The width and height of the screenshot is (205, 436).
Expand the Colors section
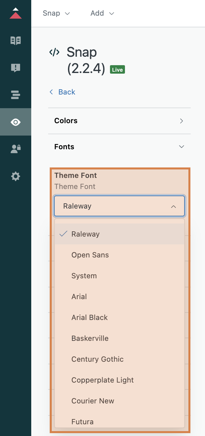pyautogui.click(x=119, y=121)
